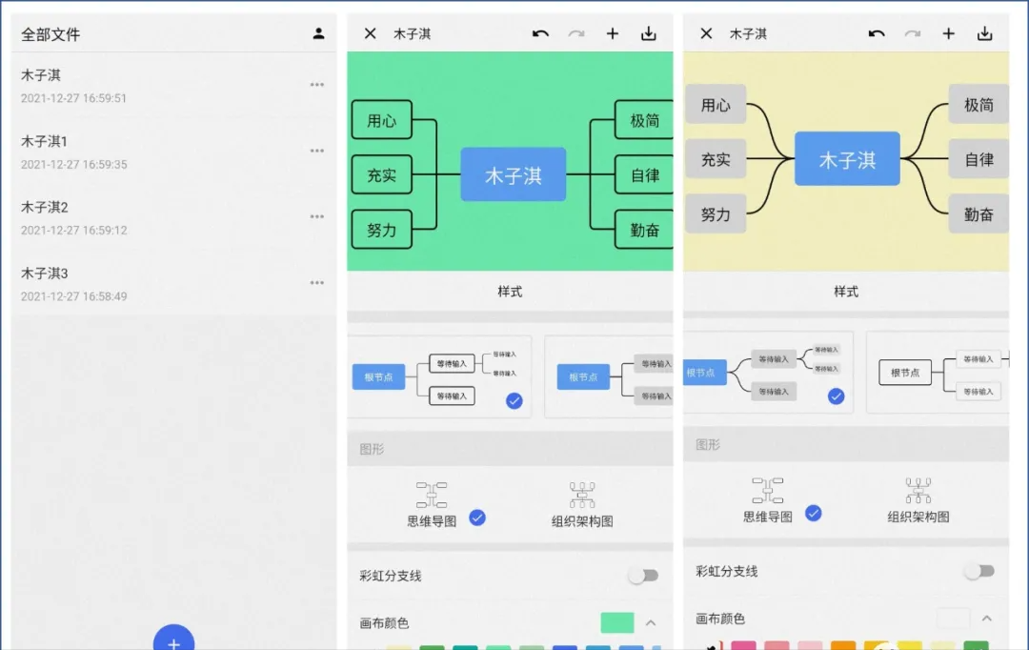Image resolution: width=1029 pixels, height=650 pixels.
Task: Select 极简 node on yellow canvas
Action: pos(979,105)
